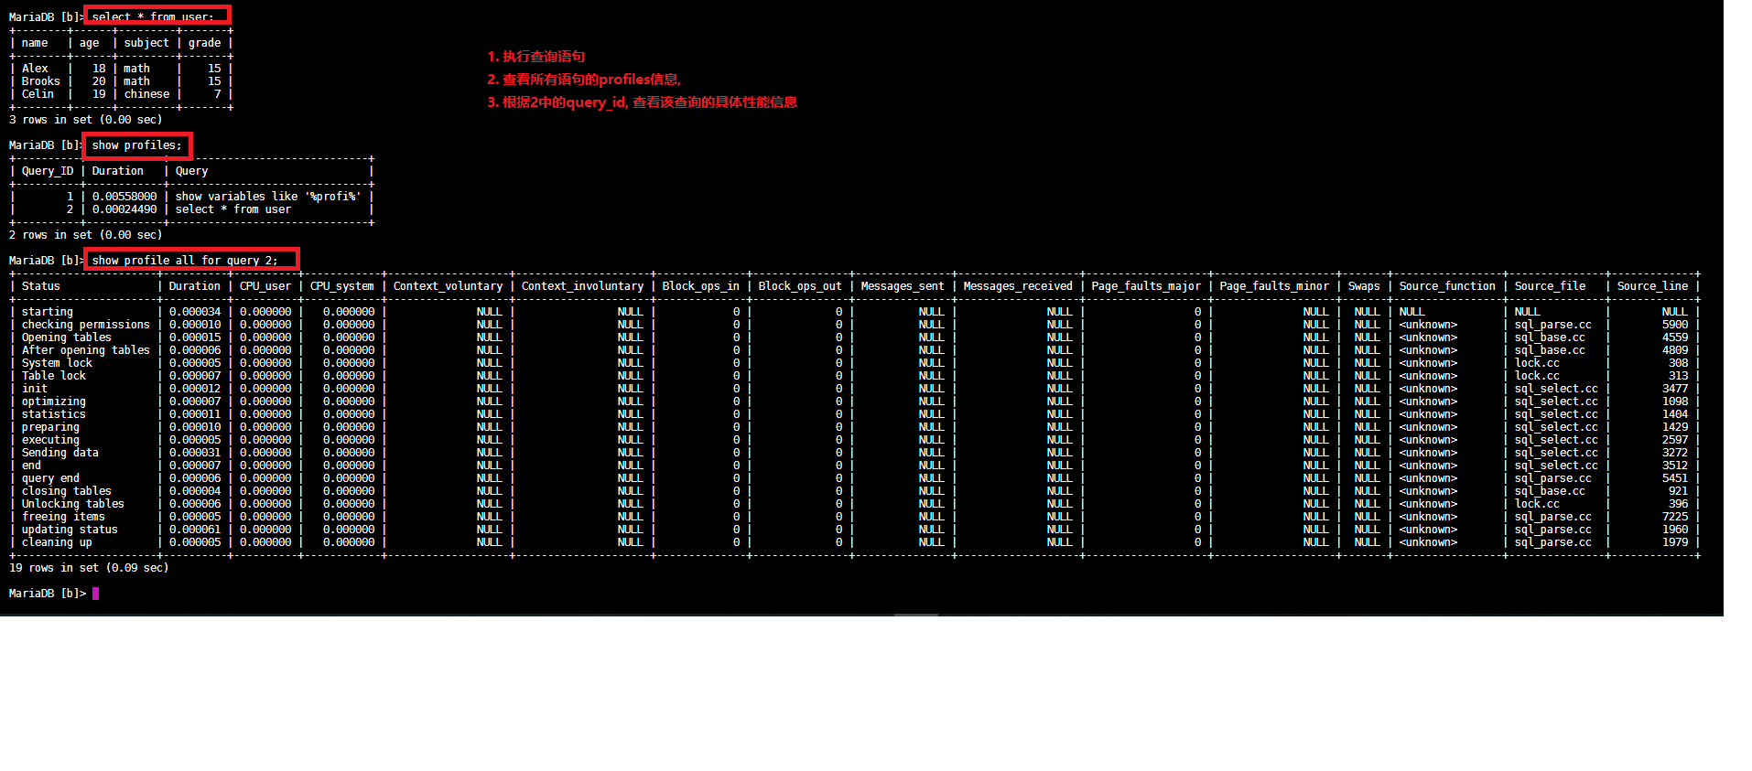
Task: Click the 'CPU_user' column header
Action: (265, 286)
